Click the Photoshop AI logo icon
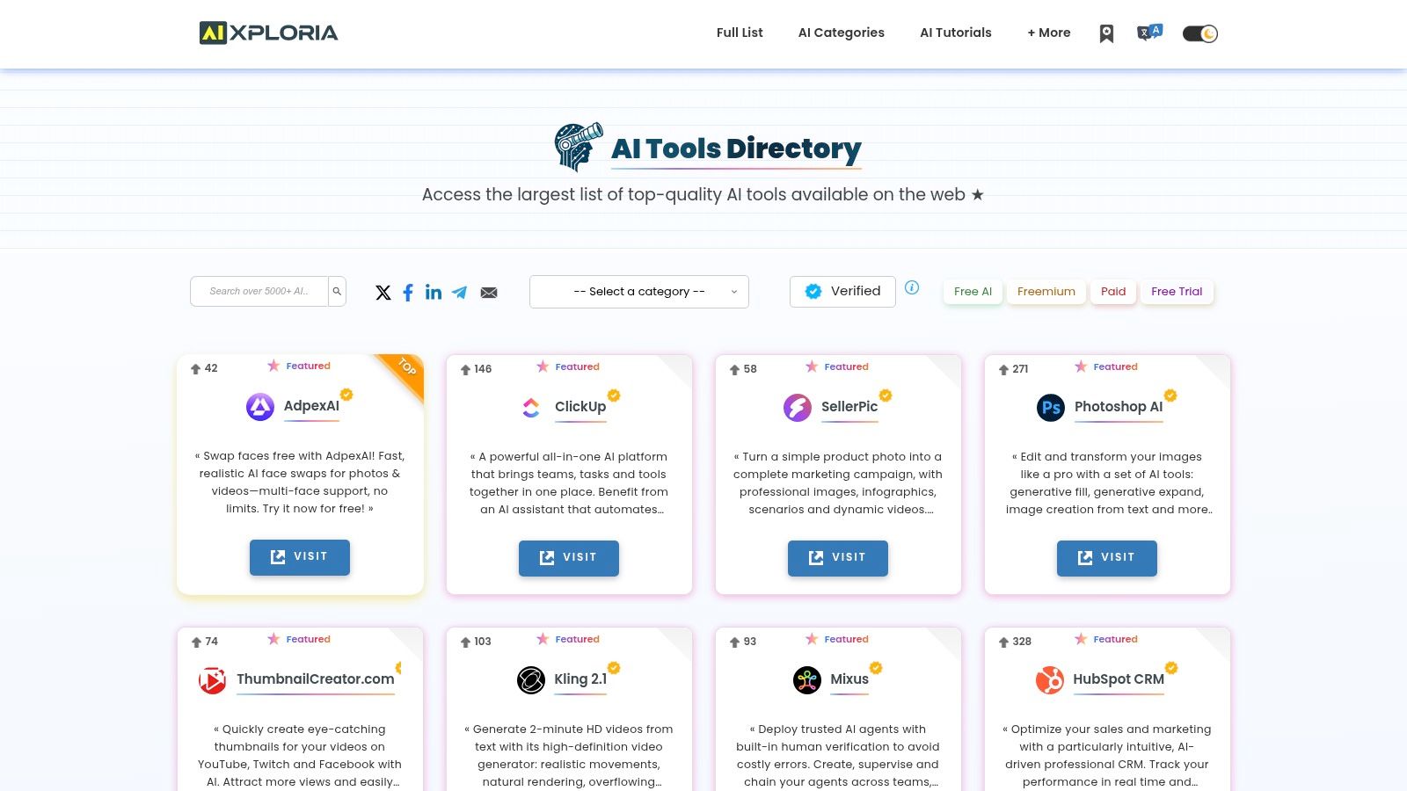 click(x=1051, y=408)
